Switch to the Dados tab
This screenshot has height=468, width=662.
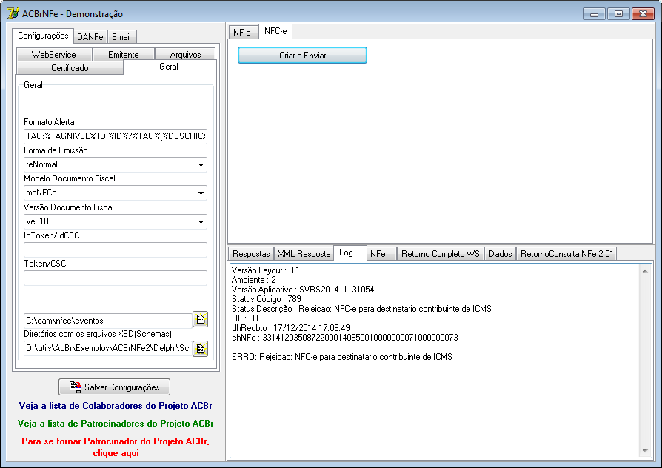501,254
